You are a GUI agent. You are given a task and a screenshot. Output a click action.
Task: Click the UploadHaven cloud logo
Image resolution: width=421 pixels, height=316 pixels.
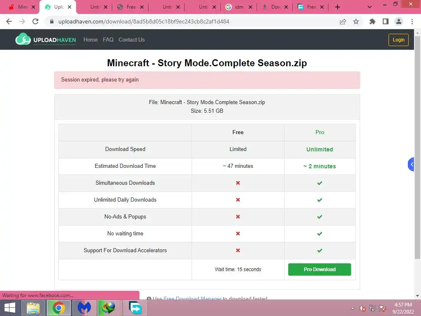(23, 39)
